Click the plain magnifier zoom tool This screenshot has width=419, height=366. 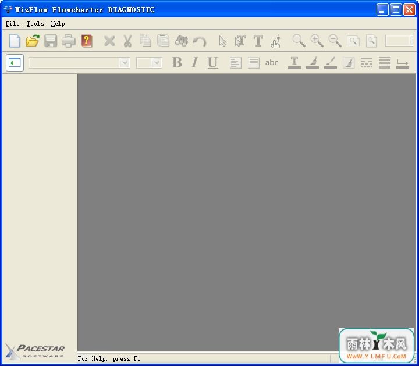[x=299, y=41]
